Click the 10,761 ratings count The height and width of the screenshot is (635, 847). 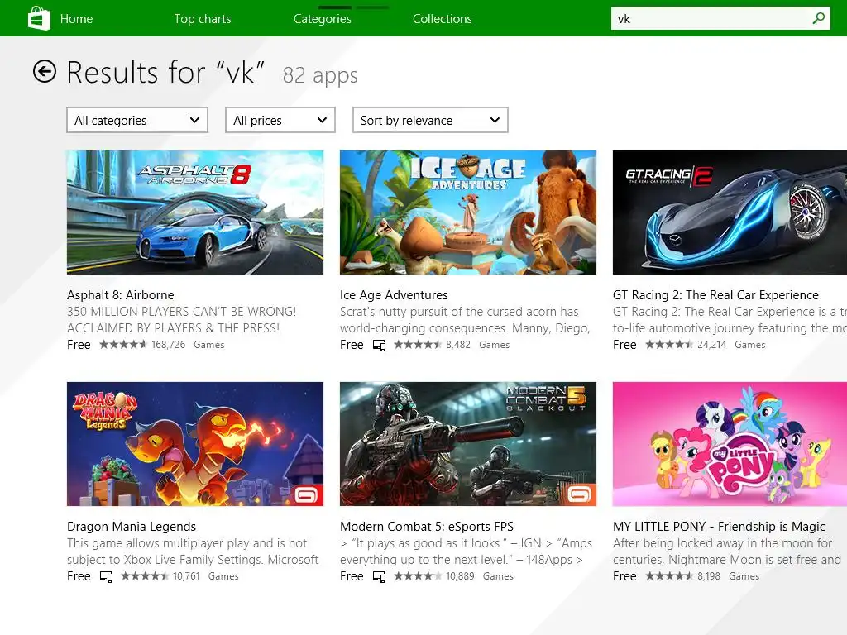coord(186,576)
